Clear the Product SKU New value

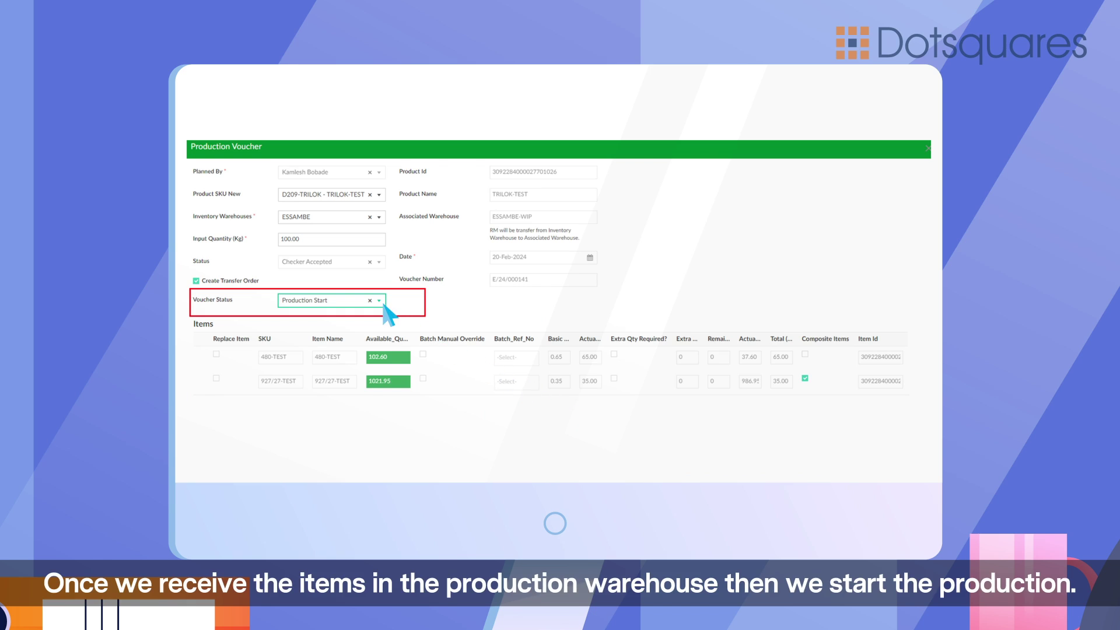(369, 194)
